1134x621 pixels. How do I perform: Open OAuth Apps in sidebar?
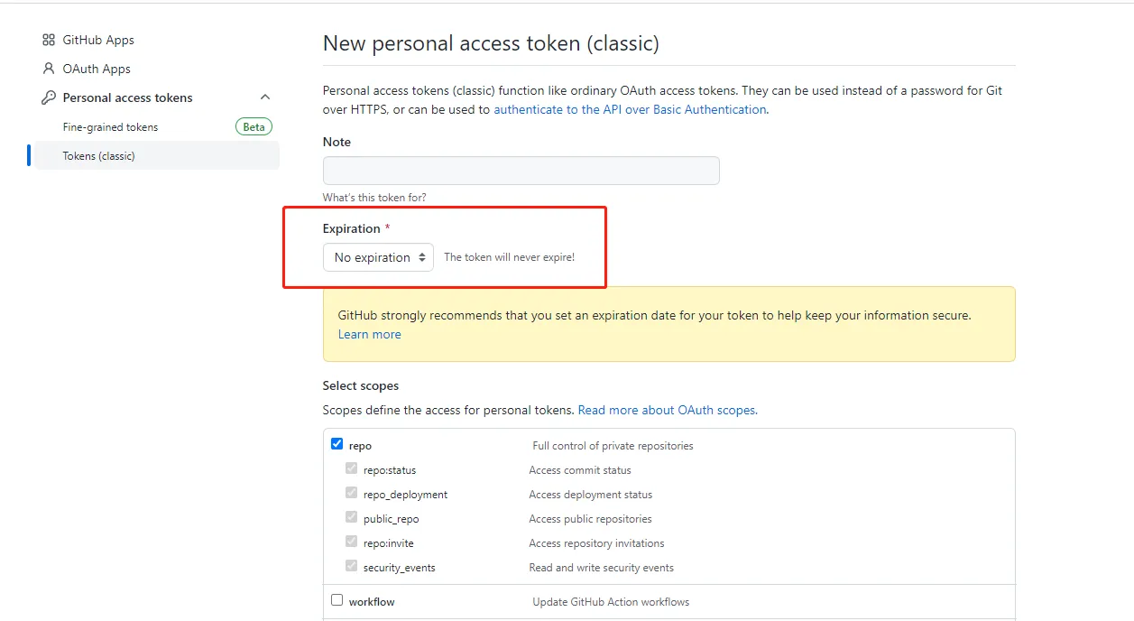(97, 69)
